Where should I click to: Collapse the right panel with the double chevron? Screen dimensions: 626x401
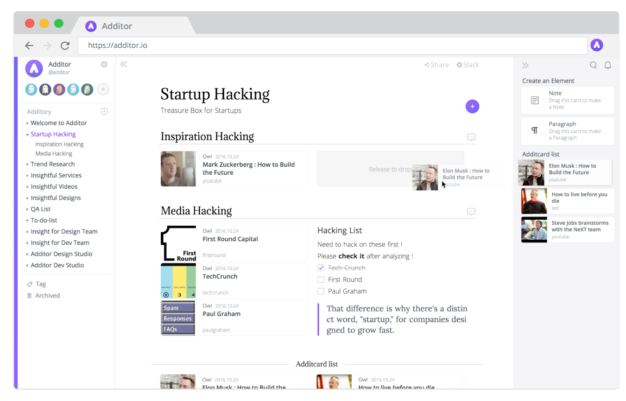(x=525, y=65)
